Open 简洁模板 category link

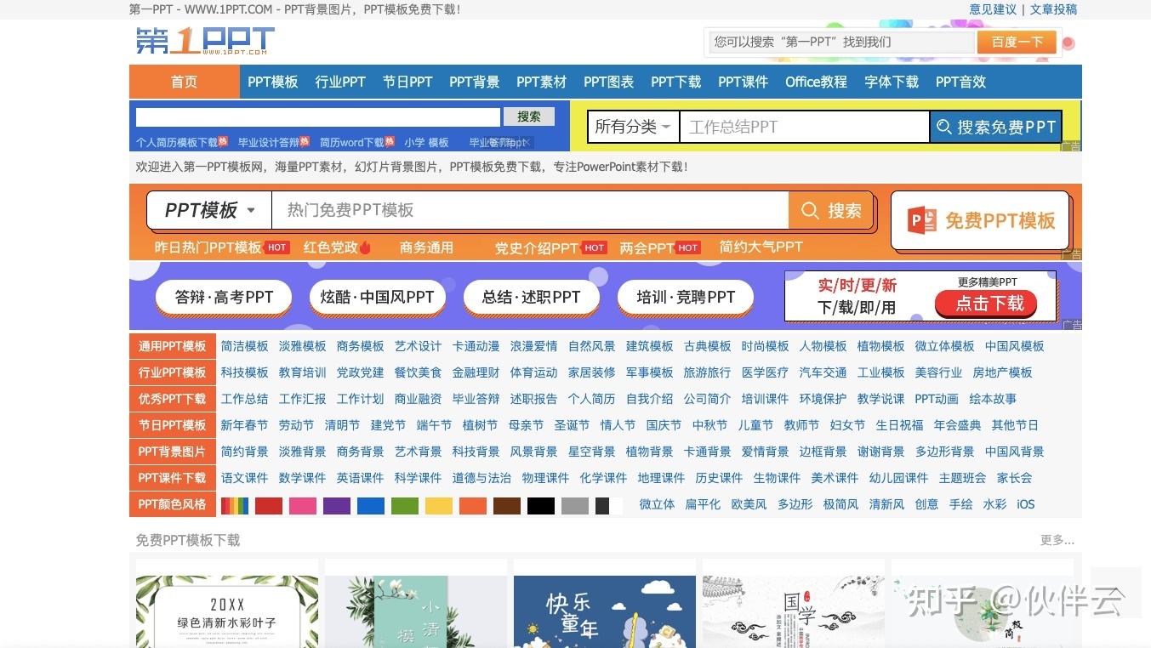(245, 346)
